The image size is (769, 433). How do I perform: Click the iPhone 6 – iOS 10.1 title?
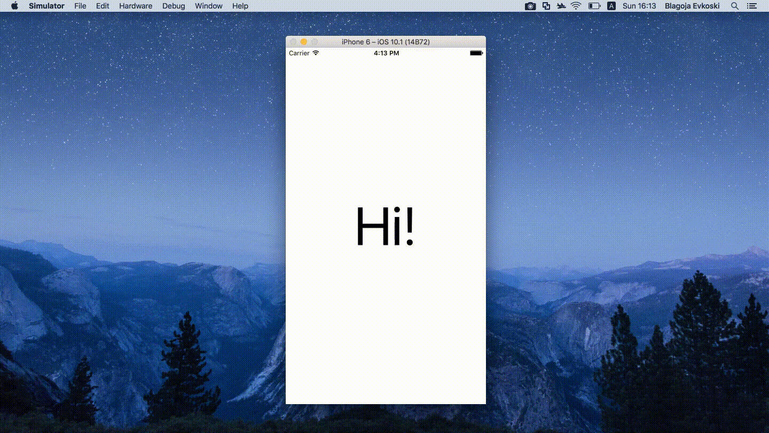click(x=386, y=42)
